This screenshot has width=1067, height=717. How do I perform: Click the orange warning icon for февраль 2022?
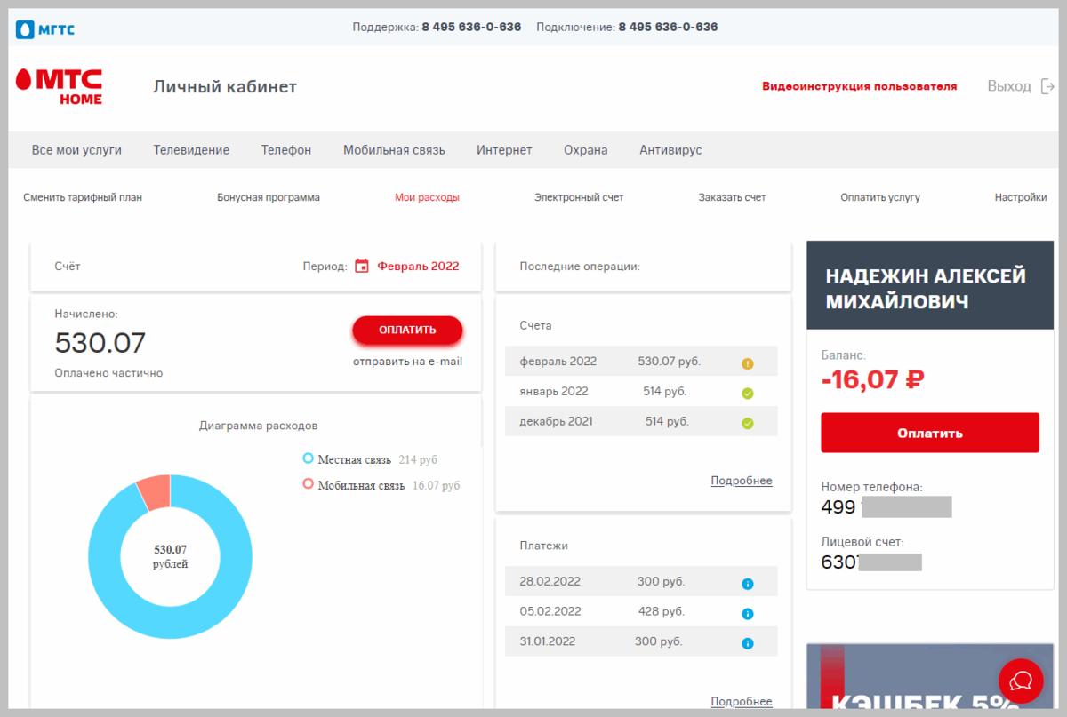click(x=747, y=362)
